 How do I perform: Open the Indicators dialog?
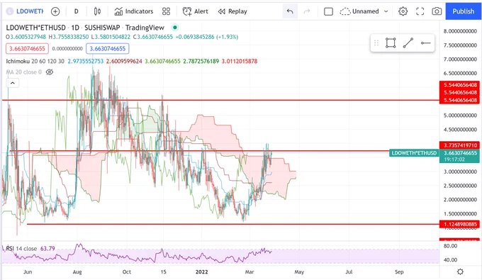coord(134,11)
